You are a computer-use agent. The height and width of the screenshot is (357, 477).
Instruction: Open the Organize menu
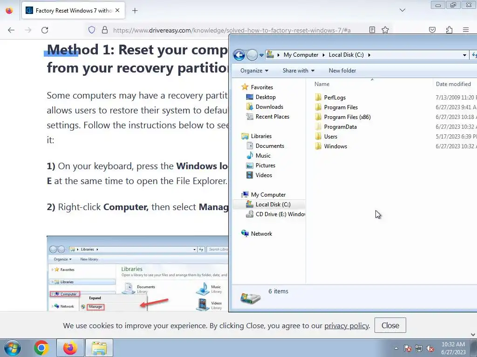[x=254, y=71]
